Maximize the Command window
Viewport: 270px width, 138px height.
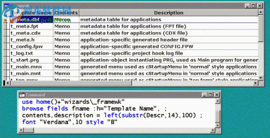(x=210, y=95)
